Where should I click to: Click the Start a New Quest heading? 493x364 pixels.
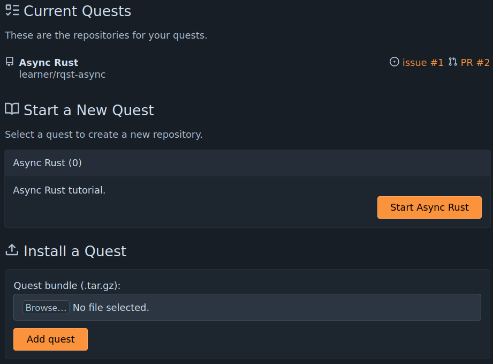pos(89,110)
